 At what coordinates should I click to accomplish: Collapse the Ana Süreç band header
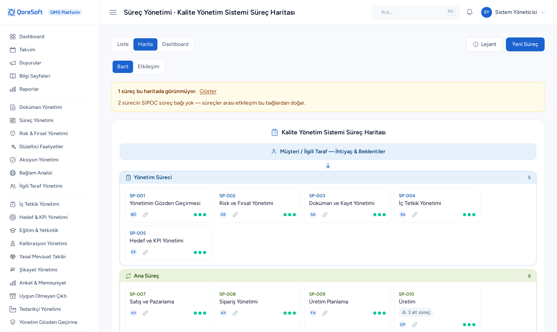pos(328,276)
